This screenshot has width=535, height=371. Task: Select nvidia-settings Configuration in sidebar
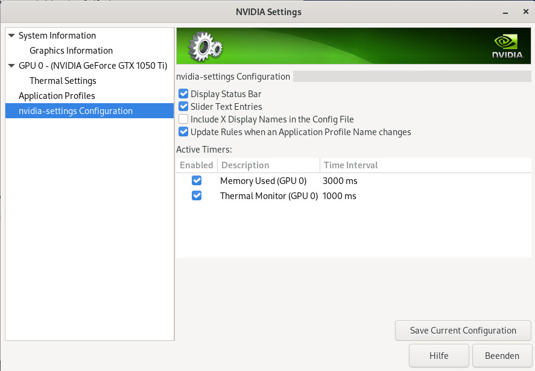pos(89,111)
